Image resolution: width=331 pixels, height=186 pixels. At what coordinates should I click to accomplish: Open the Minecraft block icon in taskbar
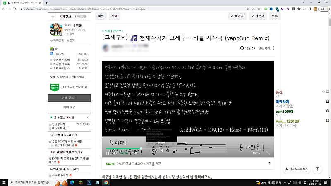[x=81, y=182]
